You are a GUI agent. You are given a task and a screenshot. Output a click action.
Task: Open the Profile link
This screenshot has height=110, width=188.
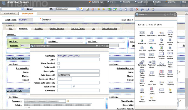[x=157, y=2]
